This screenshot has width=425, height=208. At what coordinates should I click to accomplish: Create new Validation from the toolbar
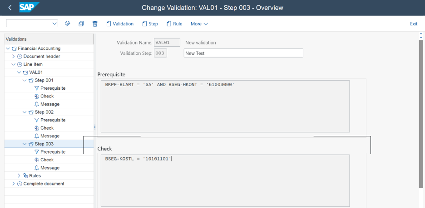click(x=120, y=24)
